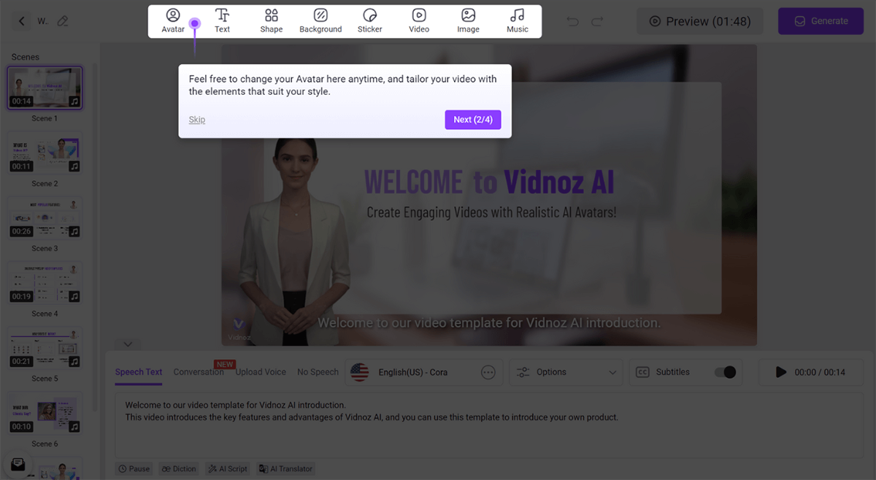
Task: Open the Background tool
Action: [320, 21]
